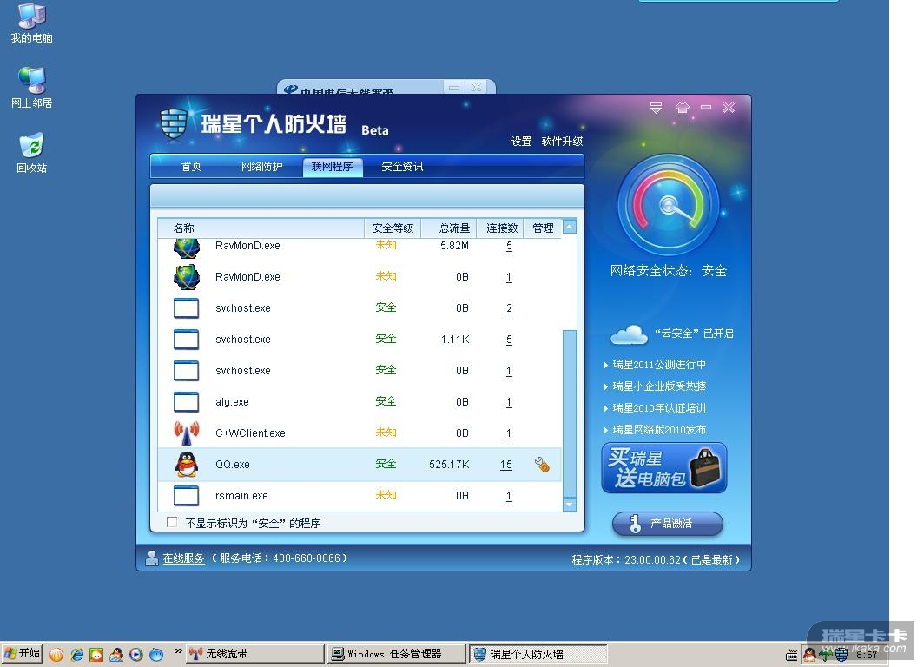Open the 回收站 recycle bin icon
This screenshot has width=924, height=667.
tap(31, 153)
